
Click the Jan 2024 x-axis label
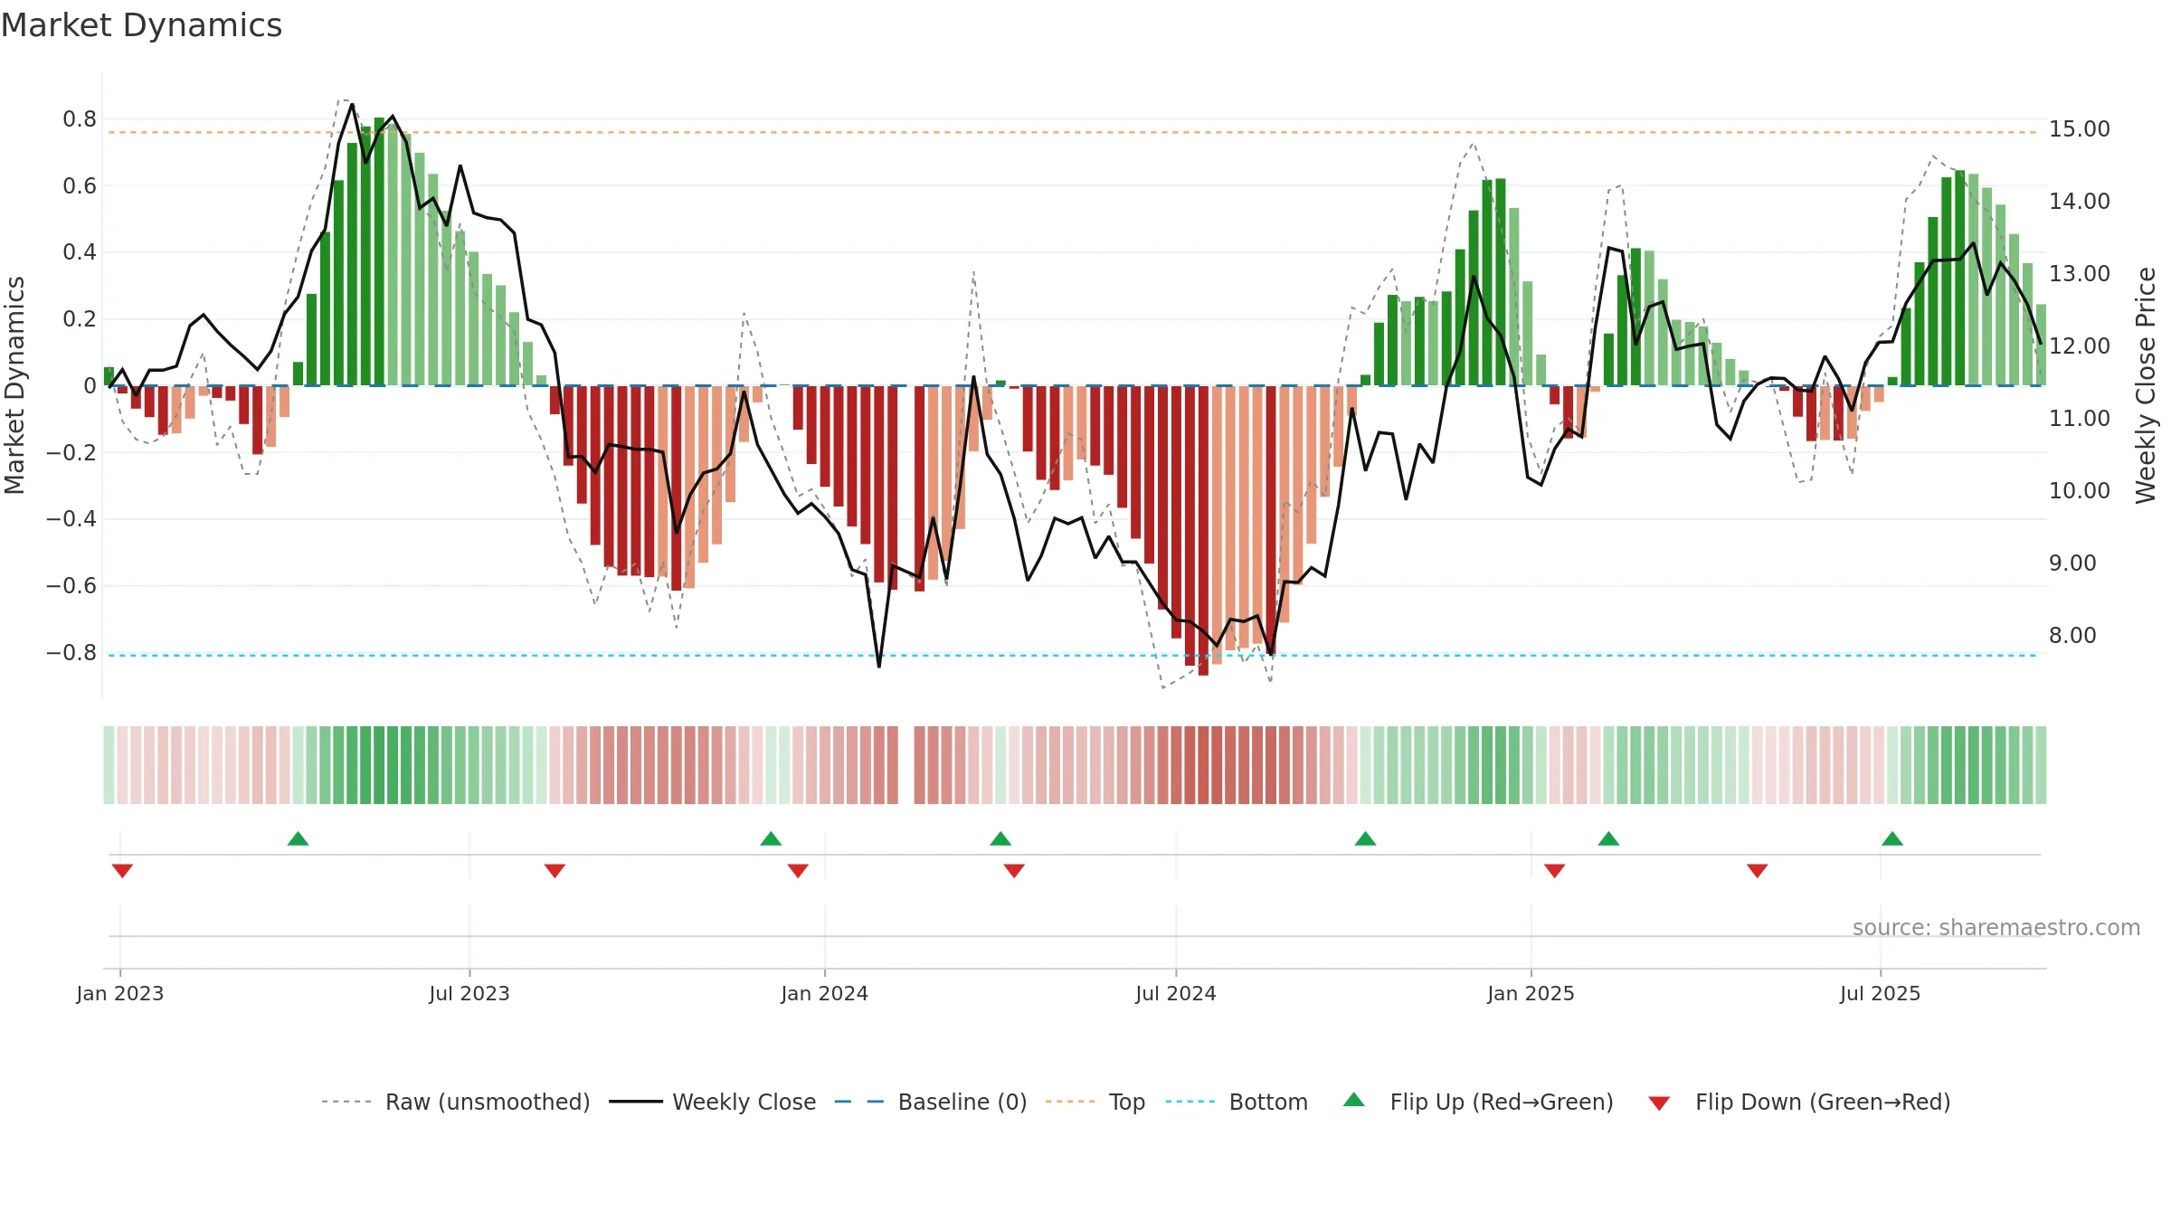click(824, 993)
